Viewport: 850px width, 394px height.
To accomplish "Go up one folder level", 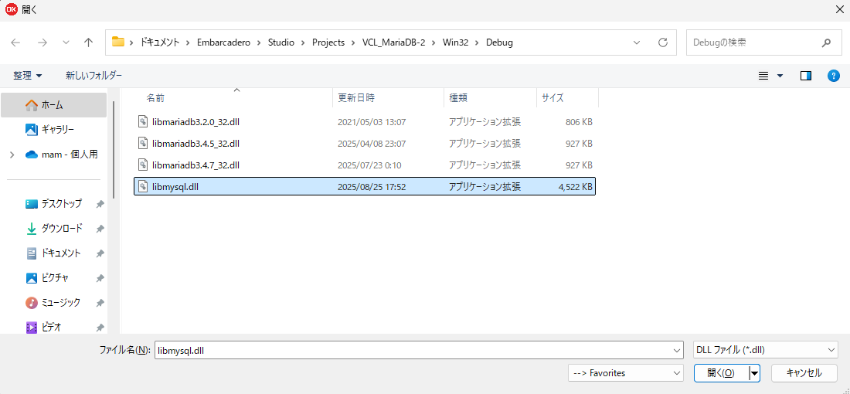I will tap(89, 42).
